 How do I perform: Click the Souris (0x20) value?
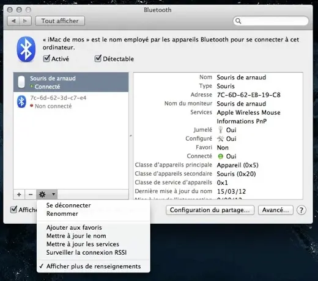[236, 174]
